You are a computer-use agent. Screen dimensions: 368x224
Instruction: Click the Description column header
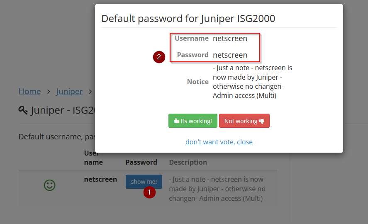click(x=188, y=162)
